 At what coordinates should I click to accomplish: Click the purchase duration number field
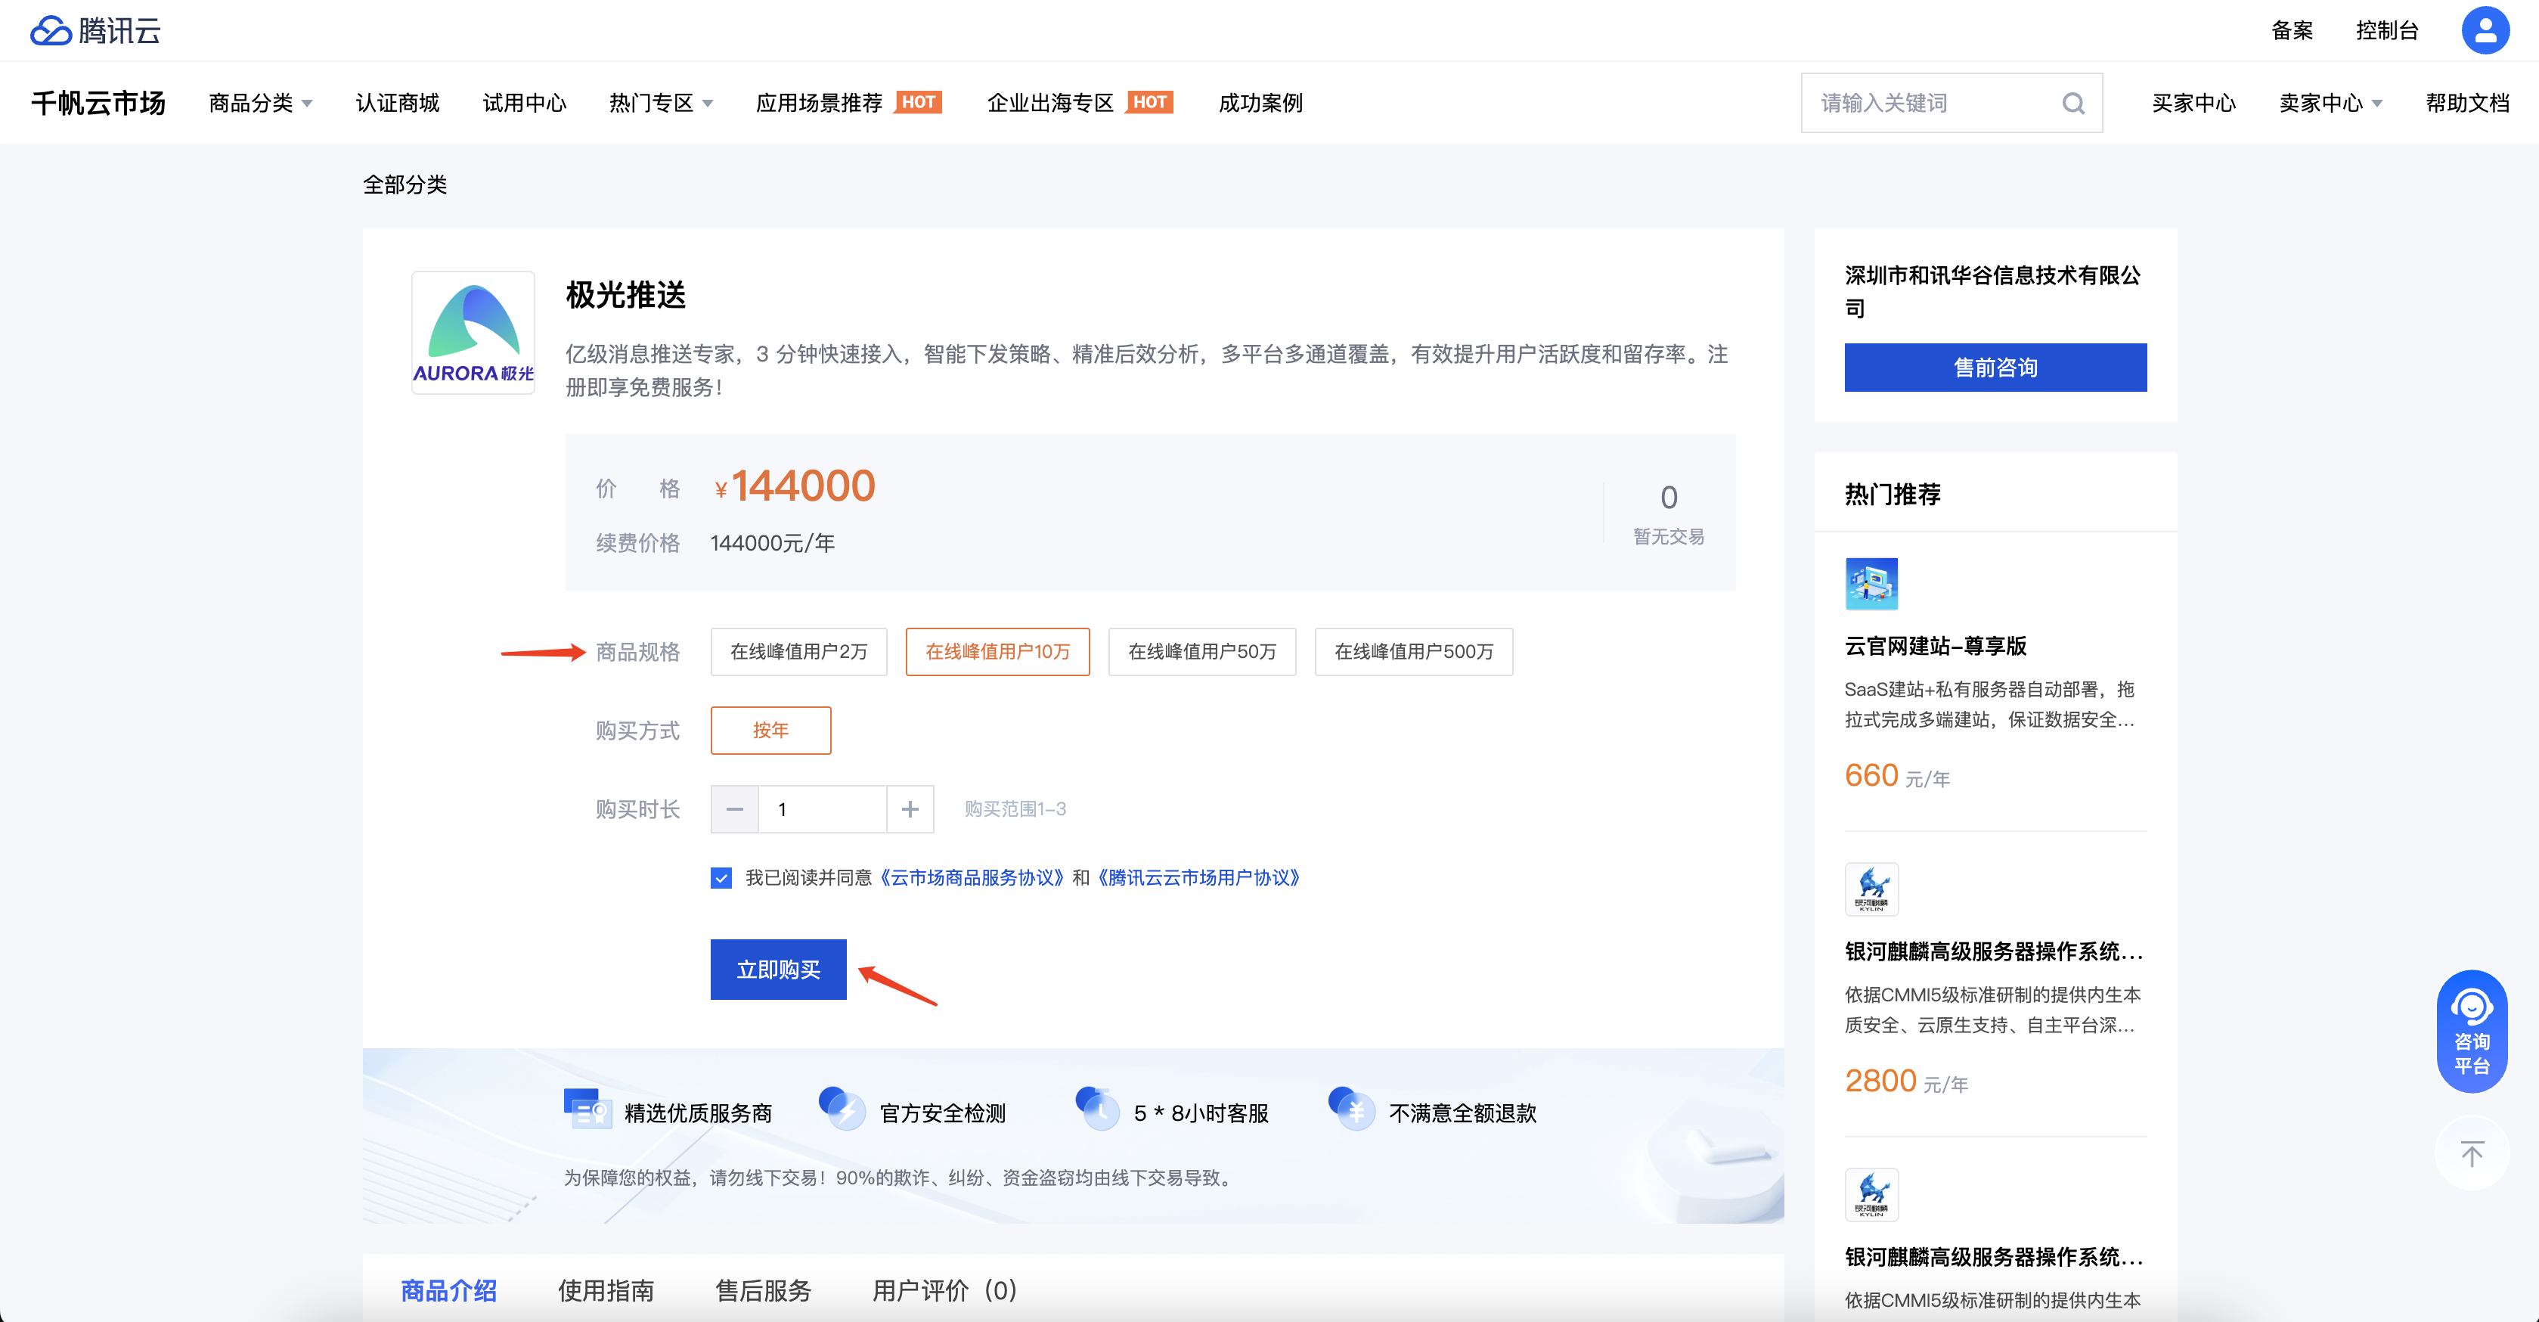[x=822, y=809]
